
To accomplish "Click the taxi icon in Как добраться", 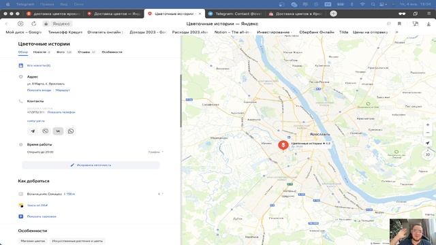I will click(21, 206).
